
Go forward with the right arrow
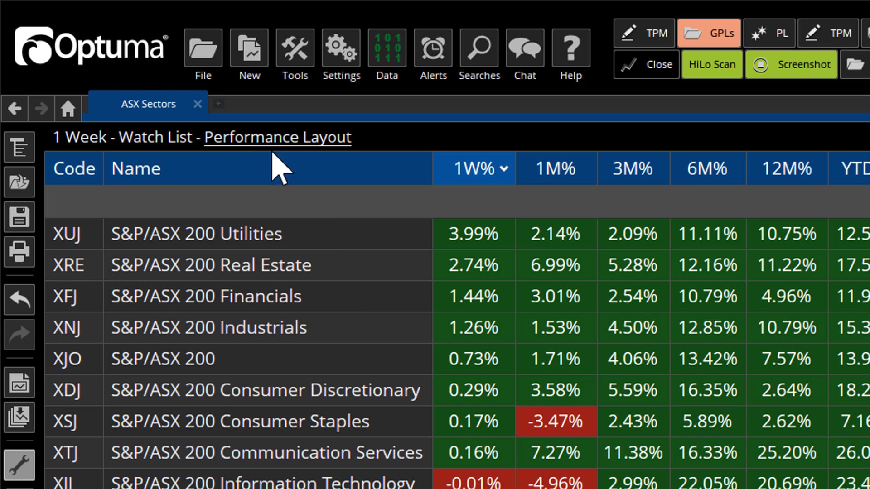pyautogui.click(x=41, y=108)
